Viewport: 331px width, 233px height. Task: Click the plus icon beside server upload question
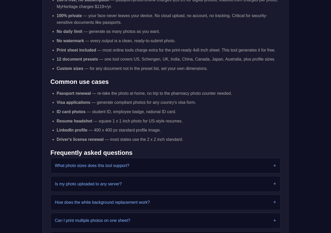(x=275, y=184)
